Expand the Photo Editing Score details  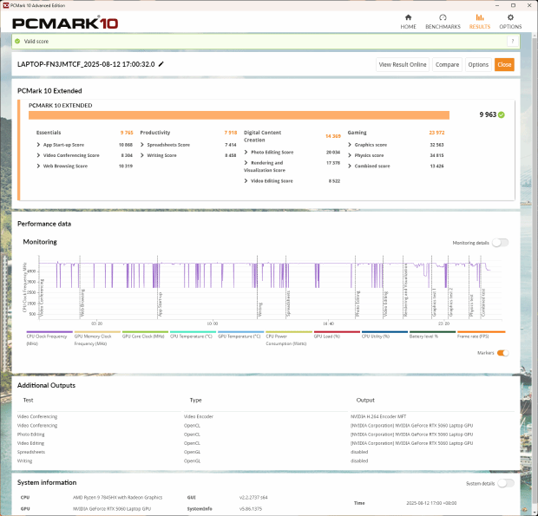coord(246,152)
